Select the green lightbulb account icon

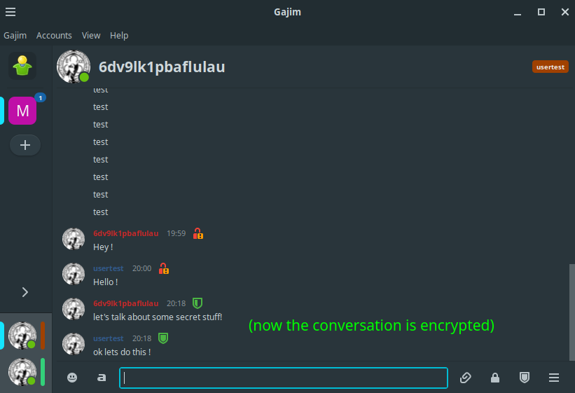pos(22,66)
